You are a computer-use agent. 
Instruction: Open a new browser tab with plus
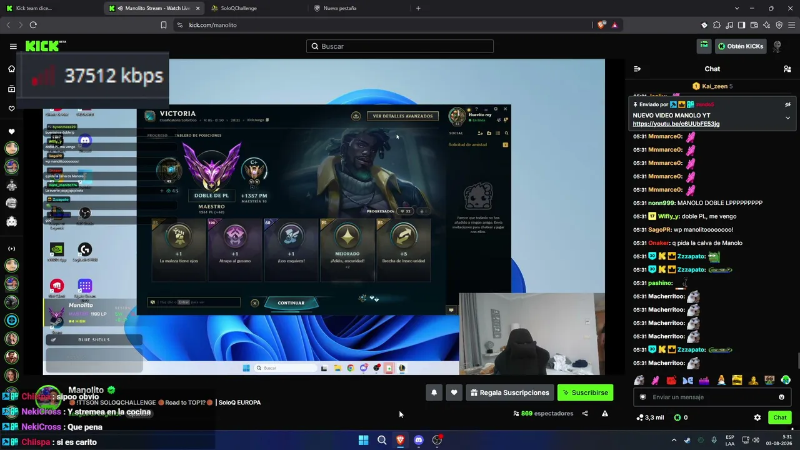[x=418, y=8]
